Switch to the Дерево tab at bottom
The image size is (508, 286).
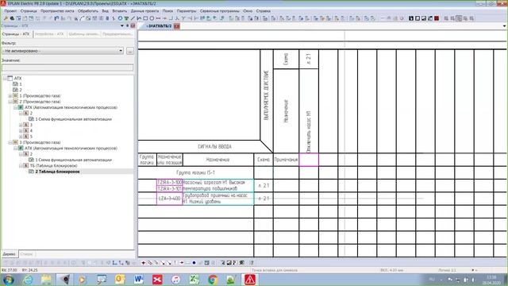(x=9, y=254)
